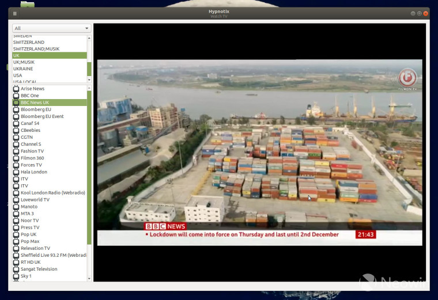Image resolution: width=438 pixels, height=300 pixels.
Task: Click the BBC News video playback area
Action: click(x=259, y=153)
